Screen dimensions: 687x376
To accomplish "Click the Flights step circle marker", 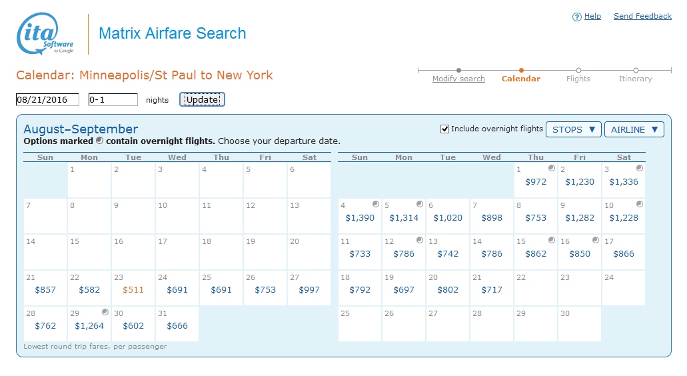I will [x=578, y=70].
